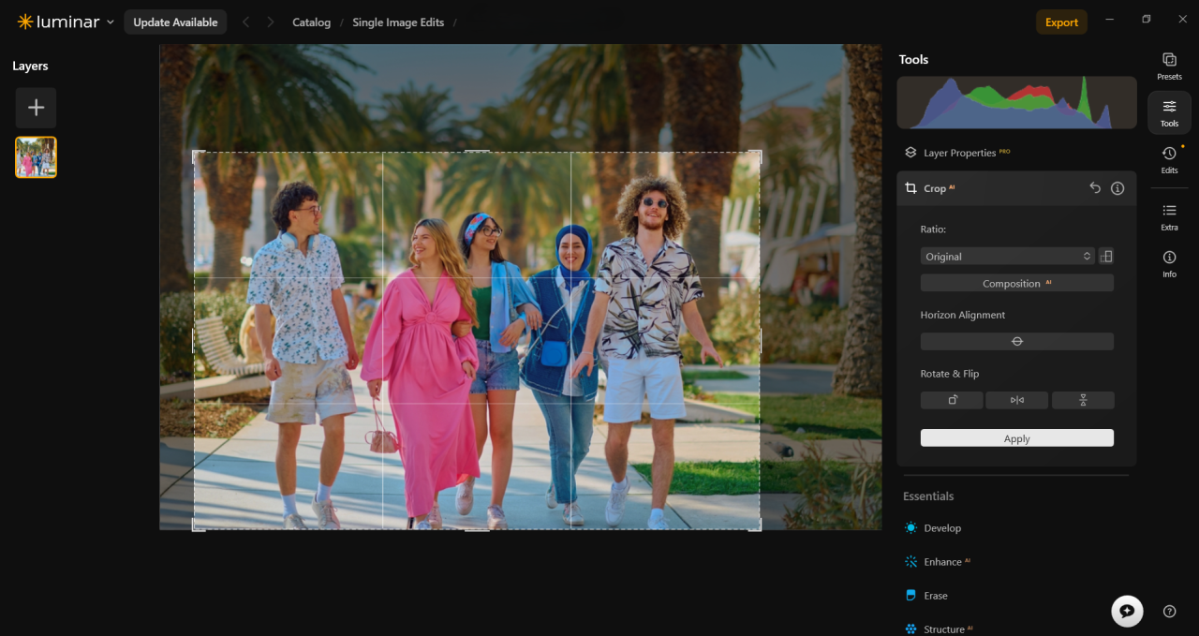The width and height of the screenshot is (1199, 636).
Task: Click the Export button
Action: (x=1061, y=22)
